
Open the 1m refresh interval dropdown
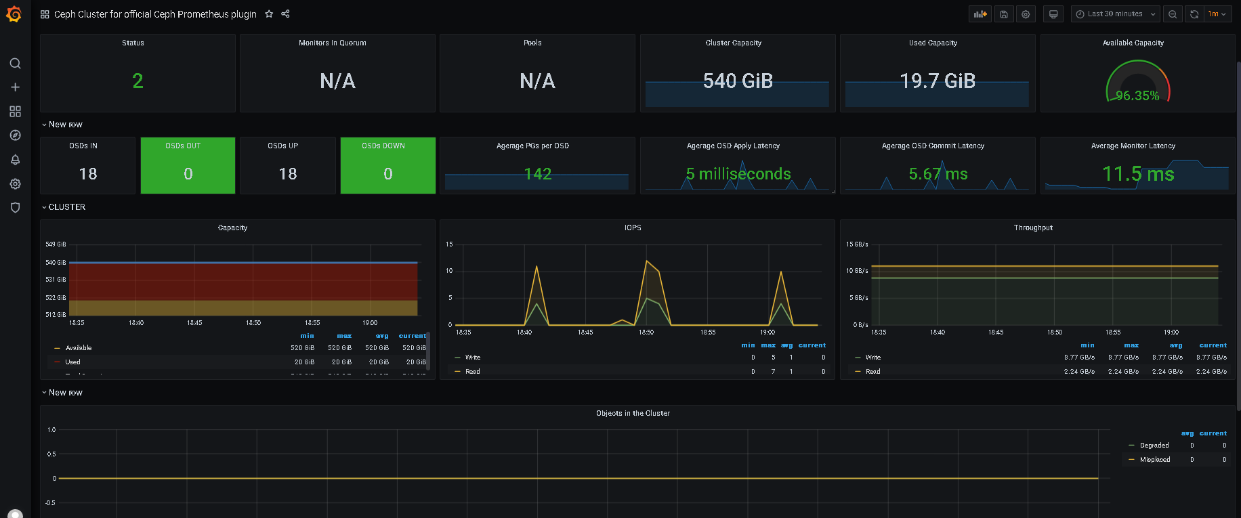1217,14
